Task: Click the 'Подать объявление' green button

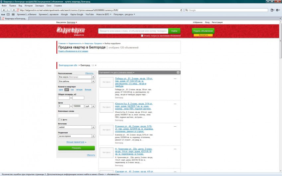Action: 203,31
